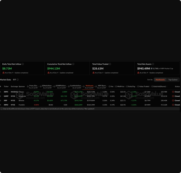Click the Market Data heading
The image size is (181, 173).
click(5, 80)
